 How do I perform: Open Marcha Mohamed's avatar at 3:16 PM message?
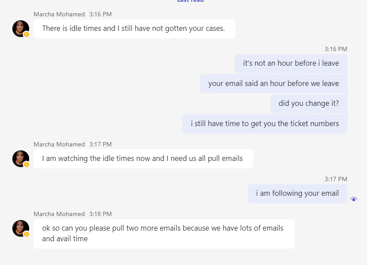coord(20,28)
